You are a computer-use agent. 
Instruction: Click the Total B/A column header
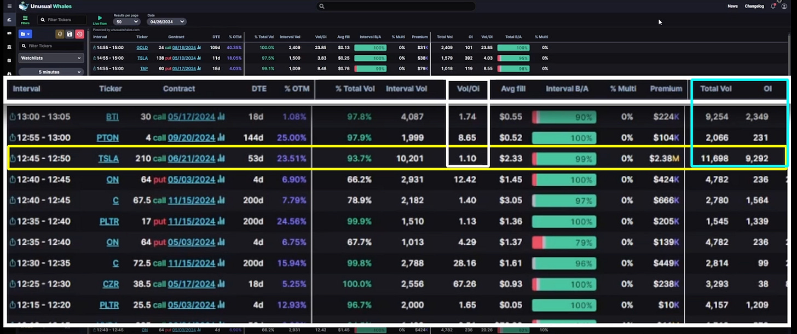click(x=514, y=37)
